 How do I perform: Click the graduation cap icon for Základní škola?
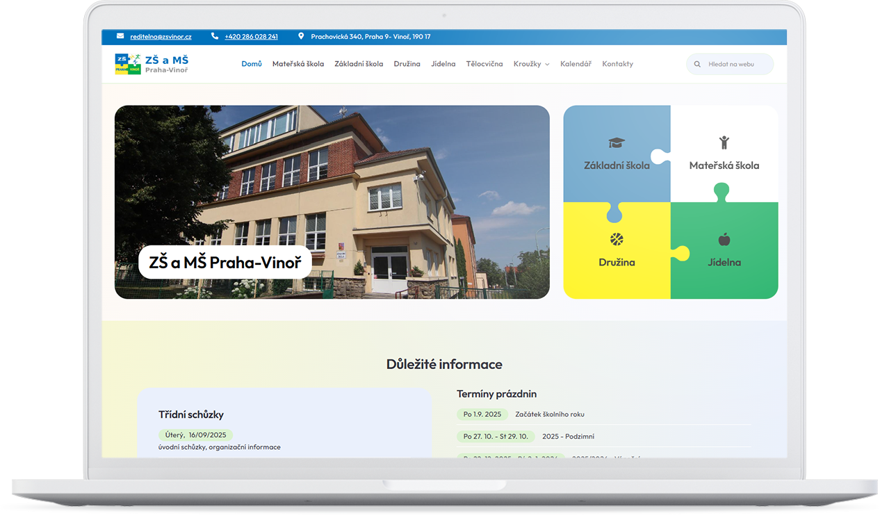click(x=617, y=144)
